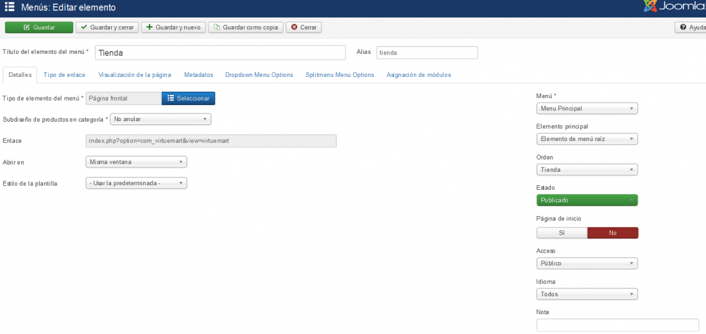Select the Detalles tab
Screen dimensions: 706x334
click(21, 75)
